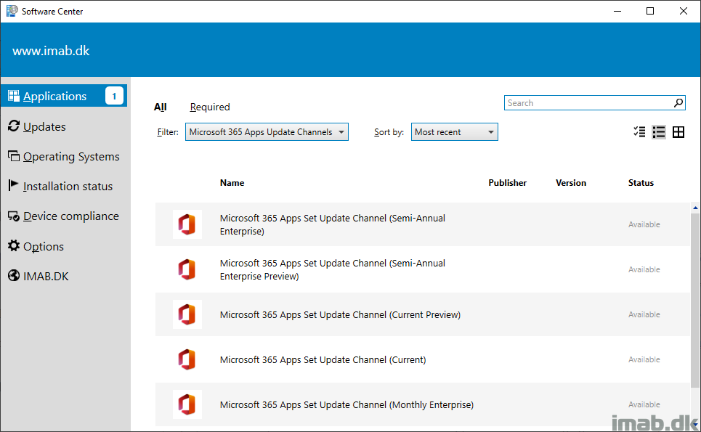Open the IMAB.DK globe link

[x=39, y=276]
